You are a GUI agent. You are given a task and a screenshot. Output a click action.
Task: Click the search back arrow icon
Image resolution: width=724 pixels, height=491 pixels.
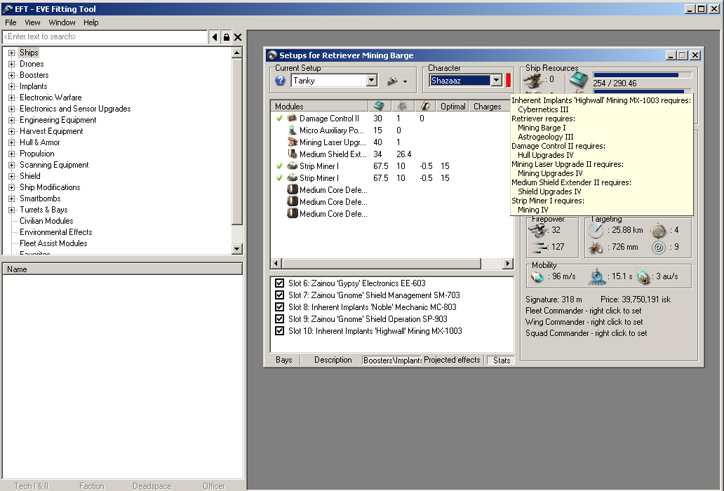coord(214,37)
